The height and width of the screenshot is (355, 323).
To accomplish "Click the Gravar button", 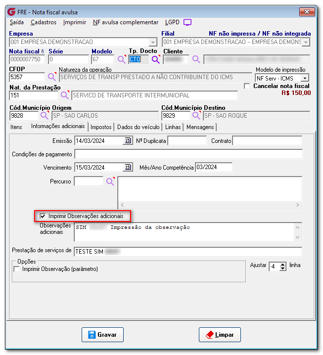I will tap(102, 335).
